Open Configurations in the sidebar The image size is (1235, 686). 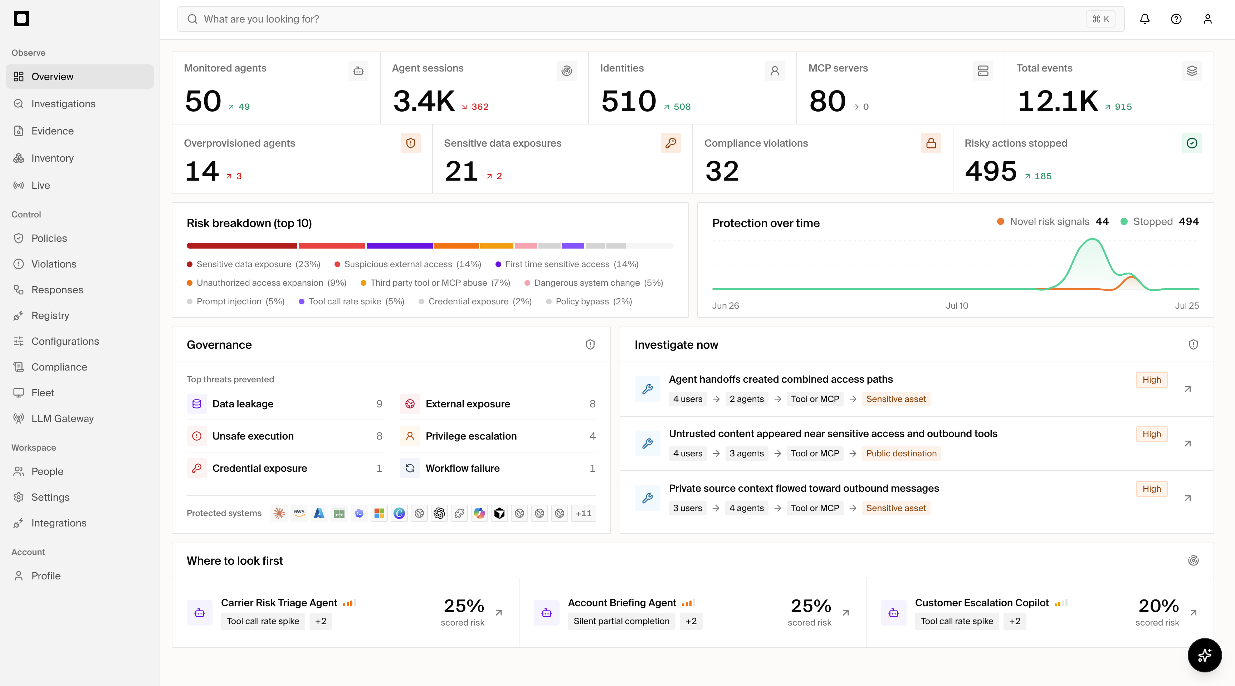tap(79, 341)
